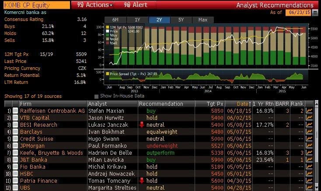Open JPMorgan report document icon
321x191 pixels.
coord(15,146)
